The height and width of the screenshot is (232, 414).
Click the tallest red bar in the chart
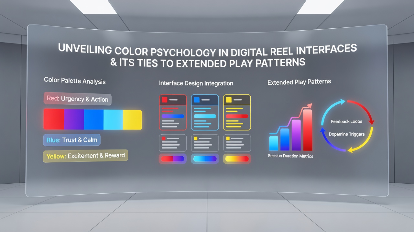pyautogui.click(x=308, y=130)
